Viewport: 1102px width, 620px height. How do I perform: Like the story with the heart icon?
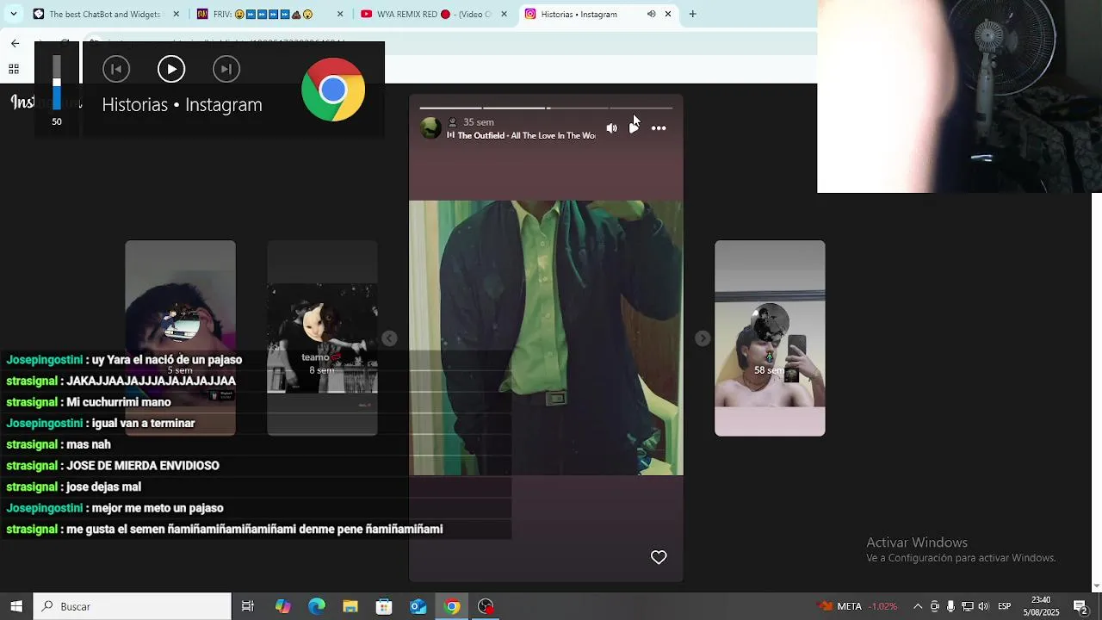point(659,557)
